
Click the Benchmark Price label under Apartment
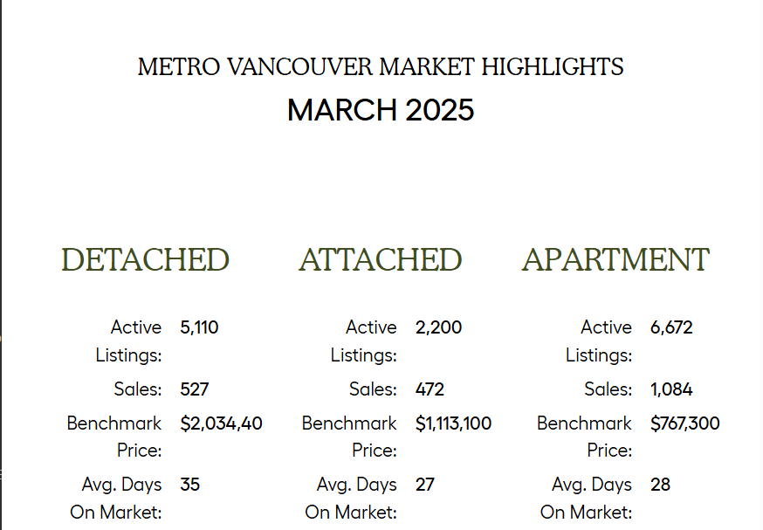(584, 437)
